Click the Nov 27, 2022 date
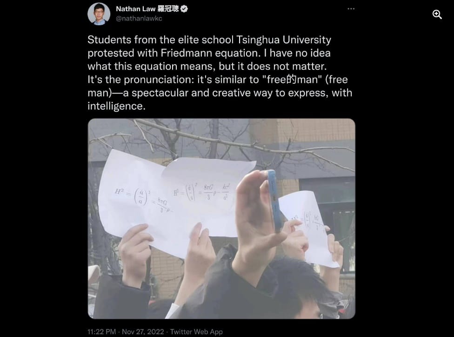 click(143, 331)
